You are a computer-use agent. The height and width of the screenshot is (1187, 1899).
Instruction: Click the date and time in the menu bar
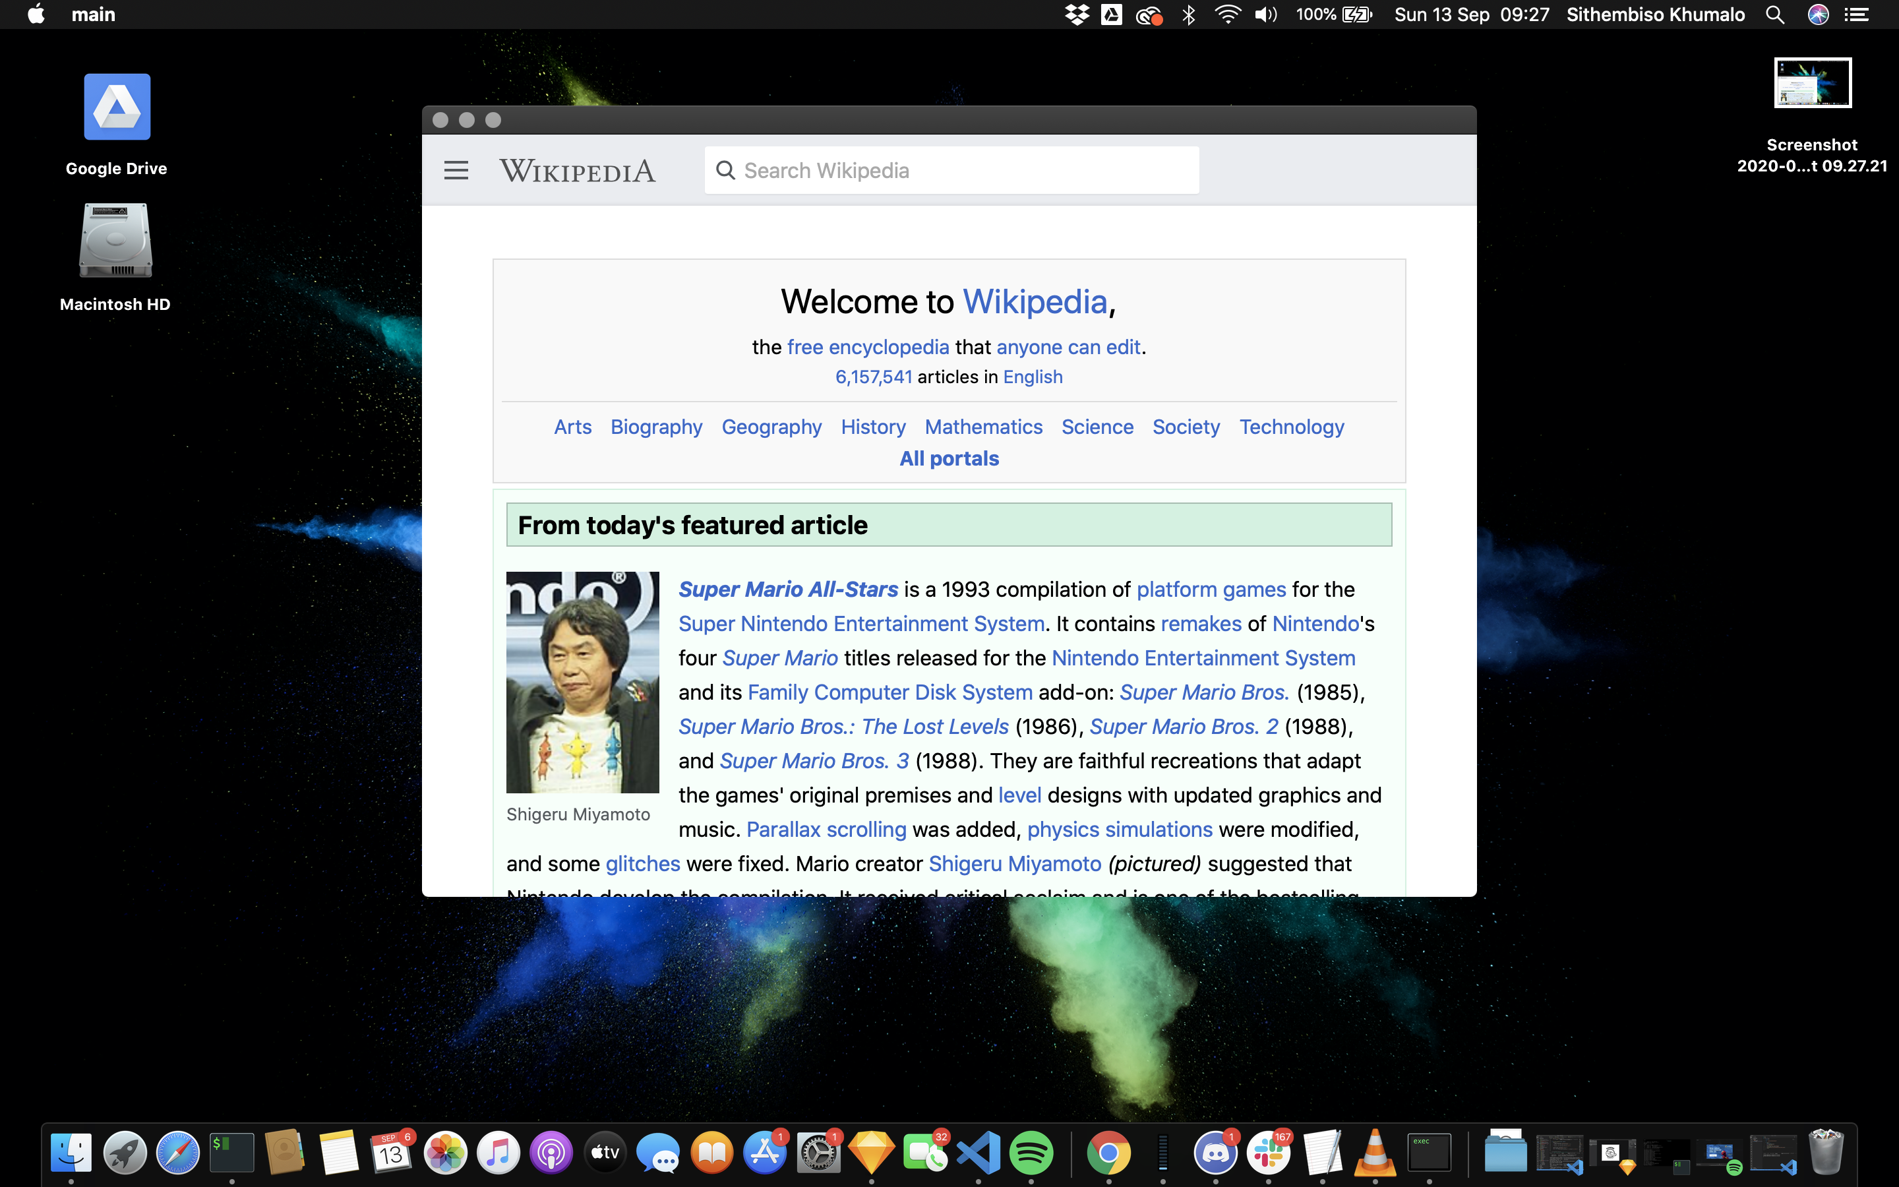pyautogui.click(x=1472, y=14)
